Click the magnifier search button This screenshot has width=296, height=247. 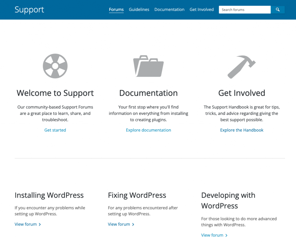[277, 10]
